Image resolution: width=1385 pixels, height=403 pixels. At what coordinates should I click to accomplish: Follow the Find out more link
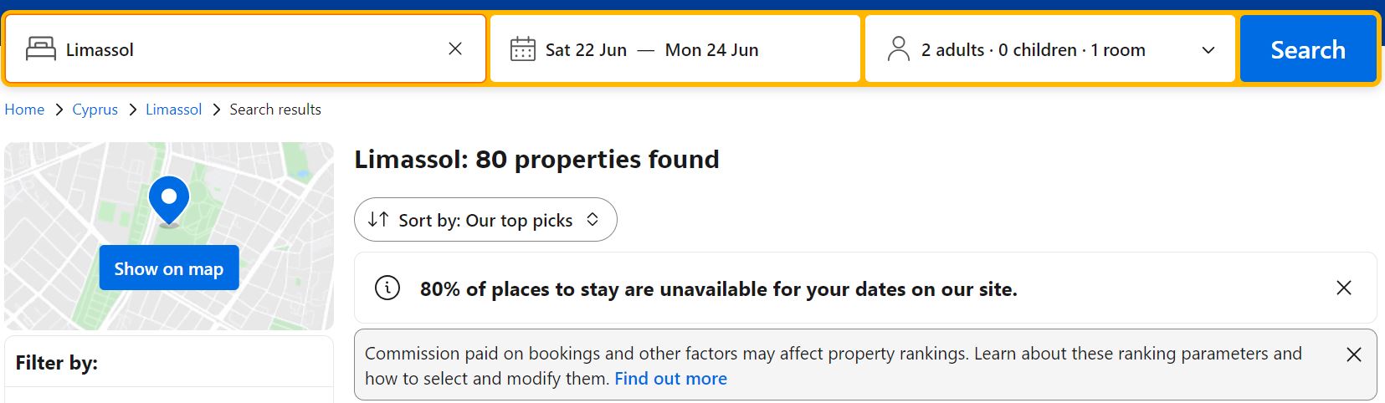(670, 379)
